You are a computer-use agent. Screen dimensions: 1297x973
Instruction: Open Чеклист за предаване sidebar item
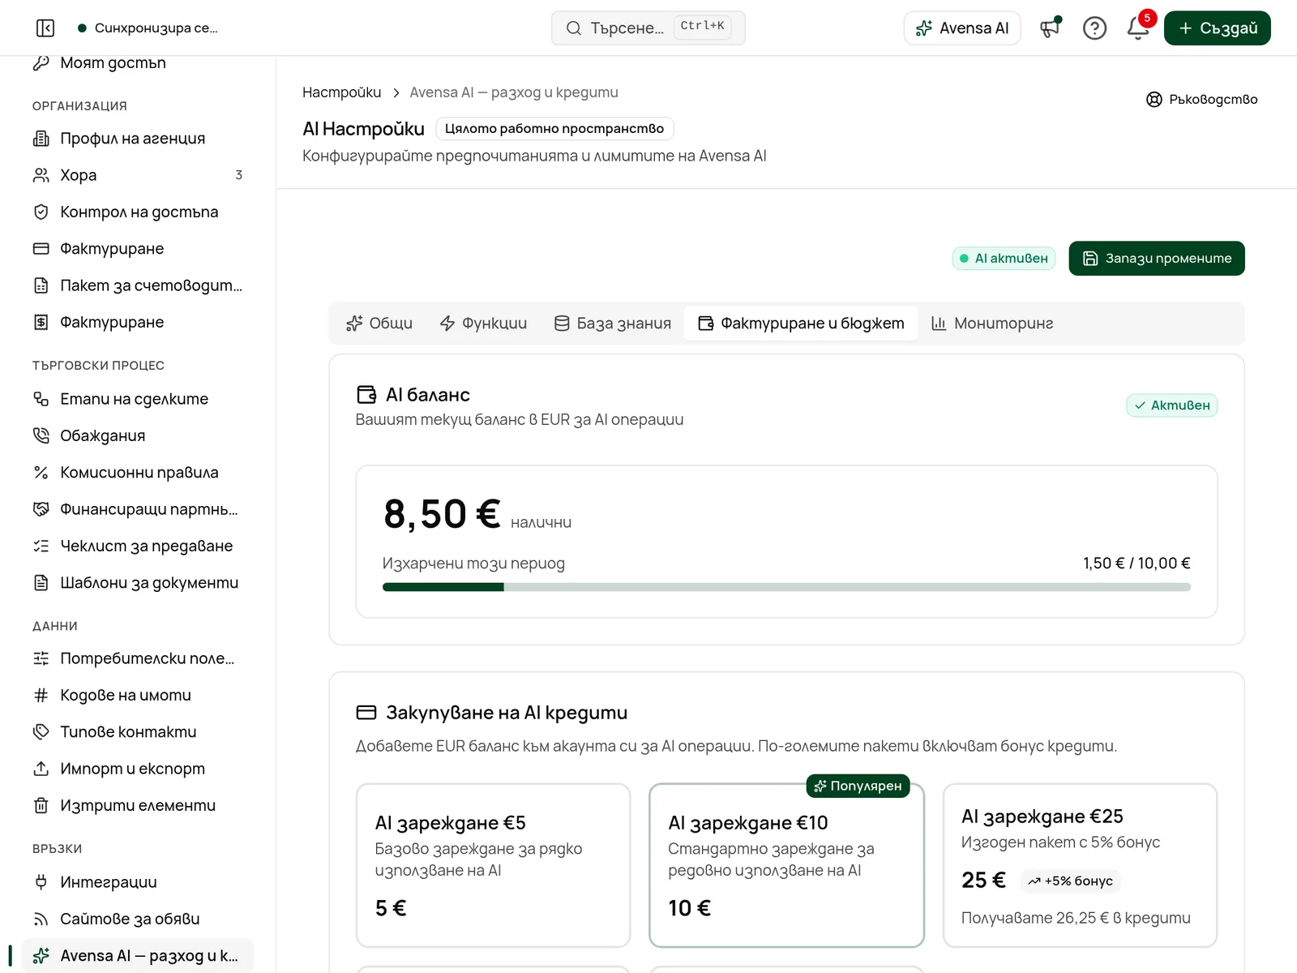(138, 547)
